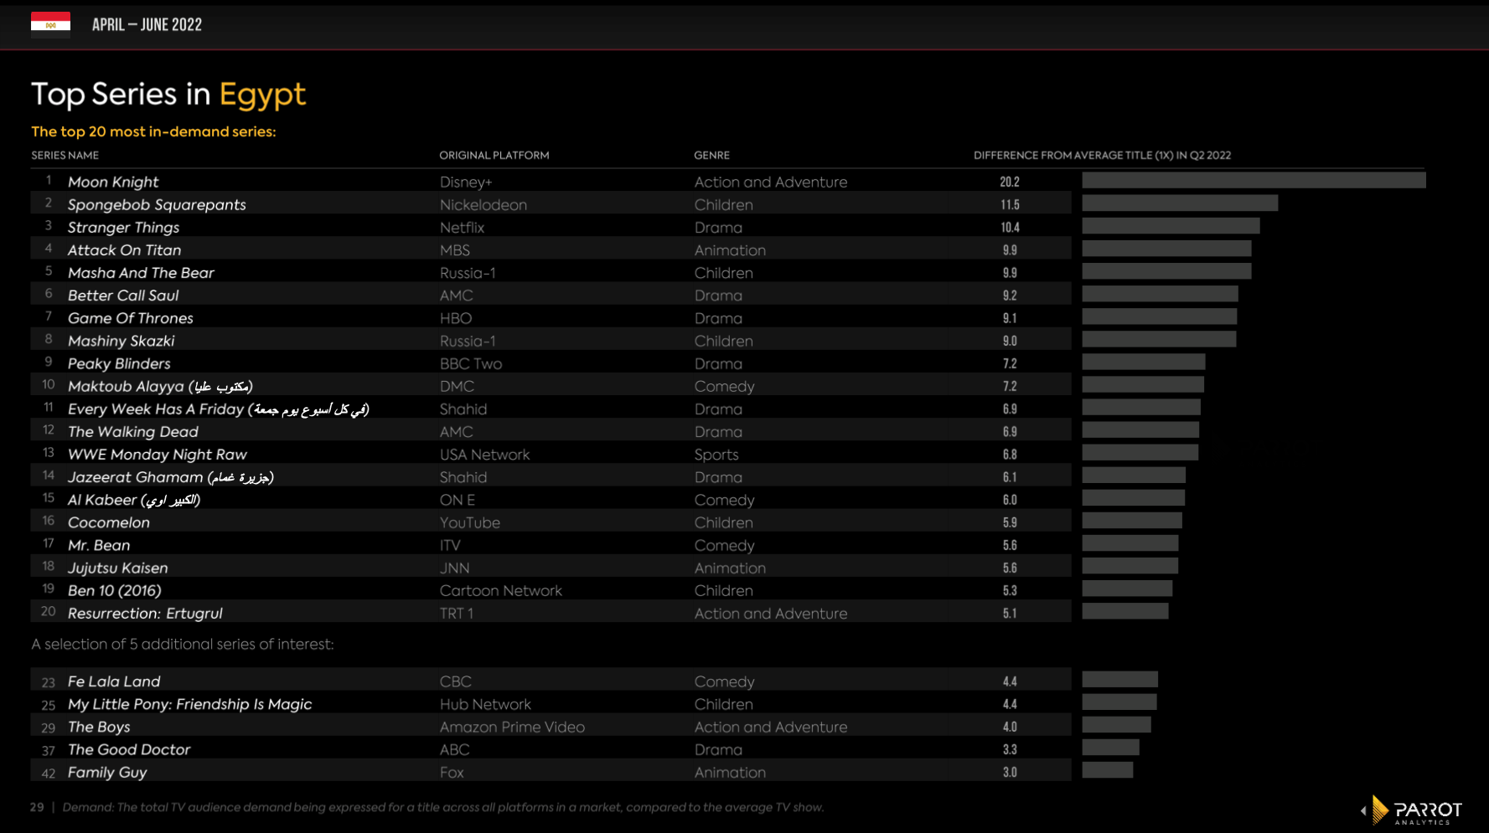The height and width of the screenshot is (833, 1489).
Task: Click the page number '29' in footer
Action: point(37,807)
